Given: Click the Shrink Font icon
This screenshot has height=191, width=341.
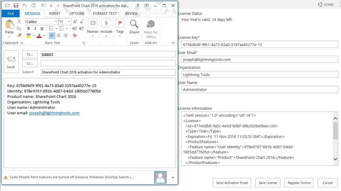Looking at the screenshot, I should pos(82,22).
